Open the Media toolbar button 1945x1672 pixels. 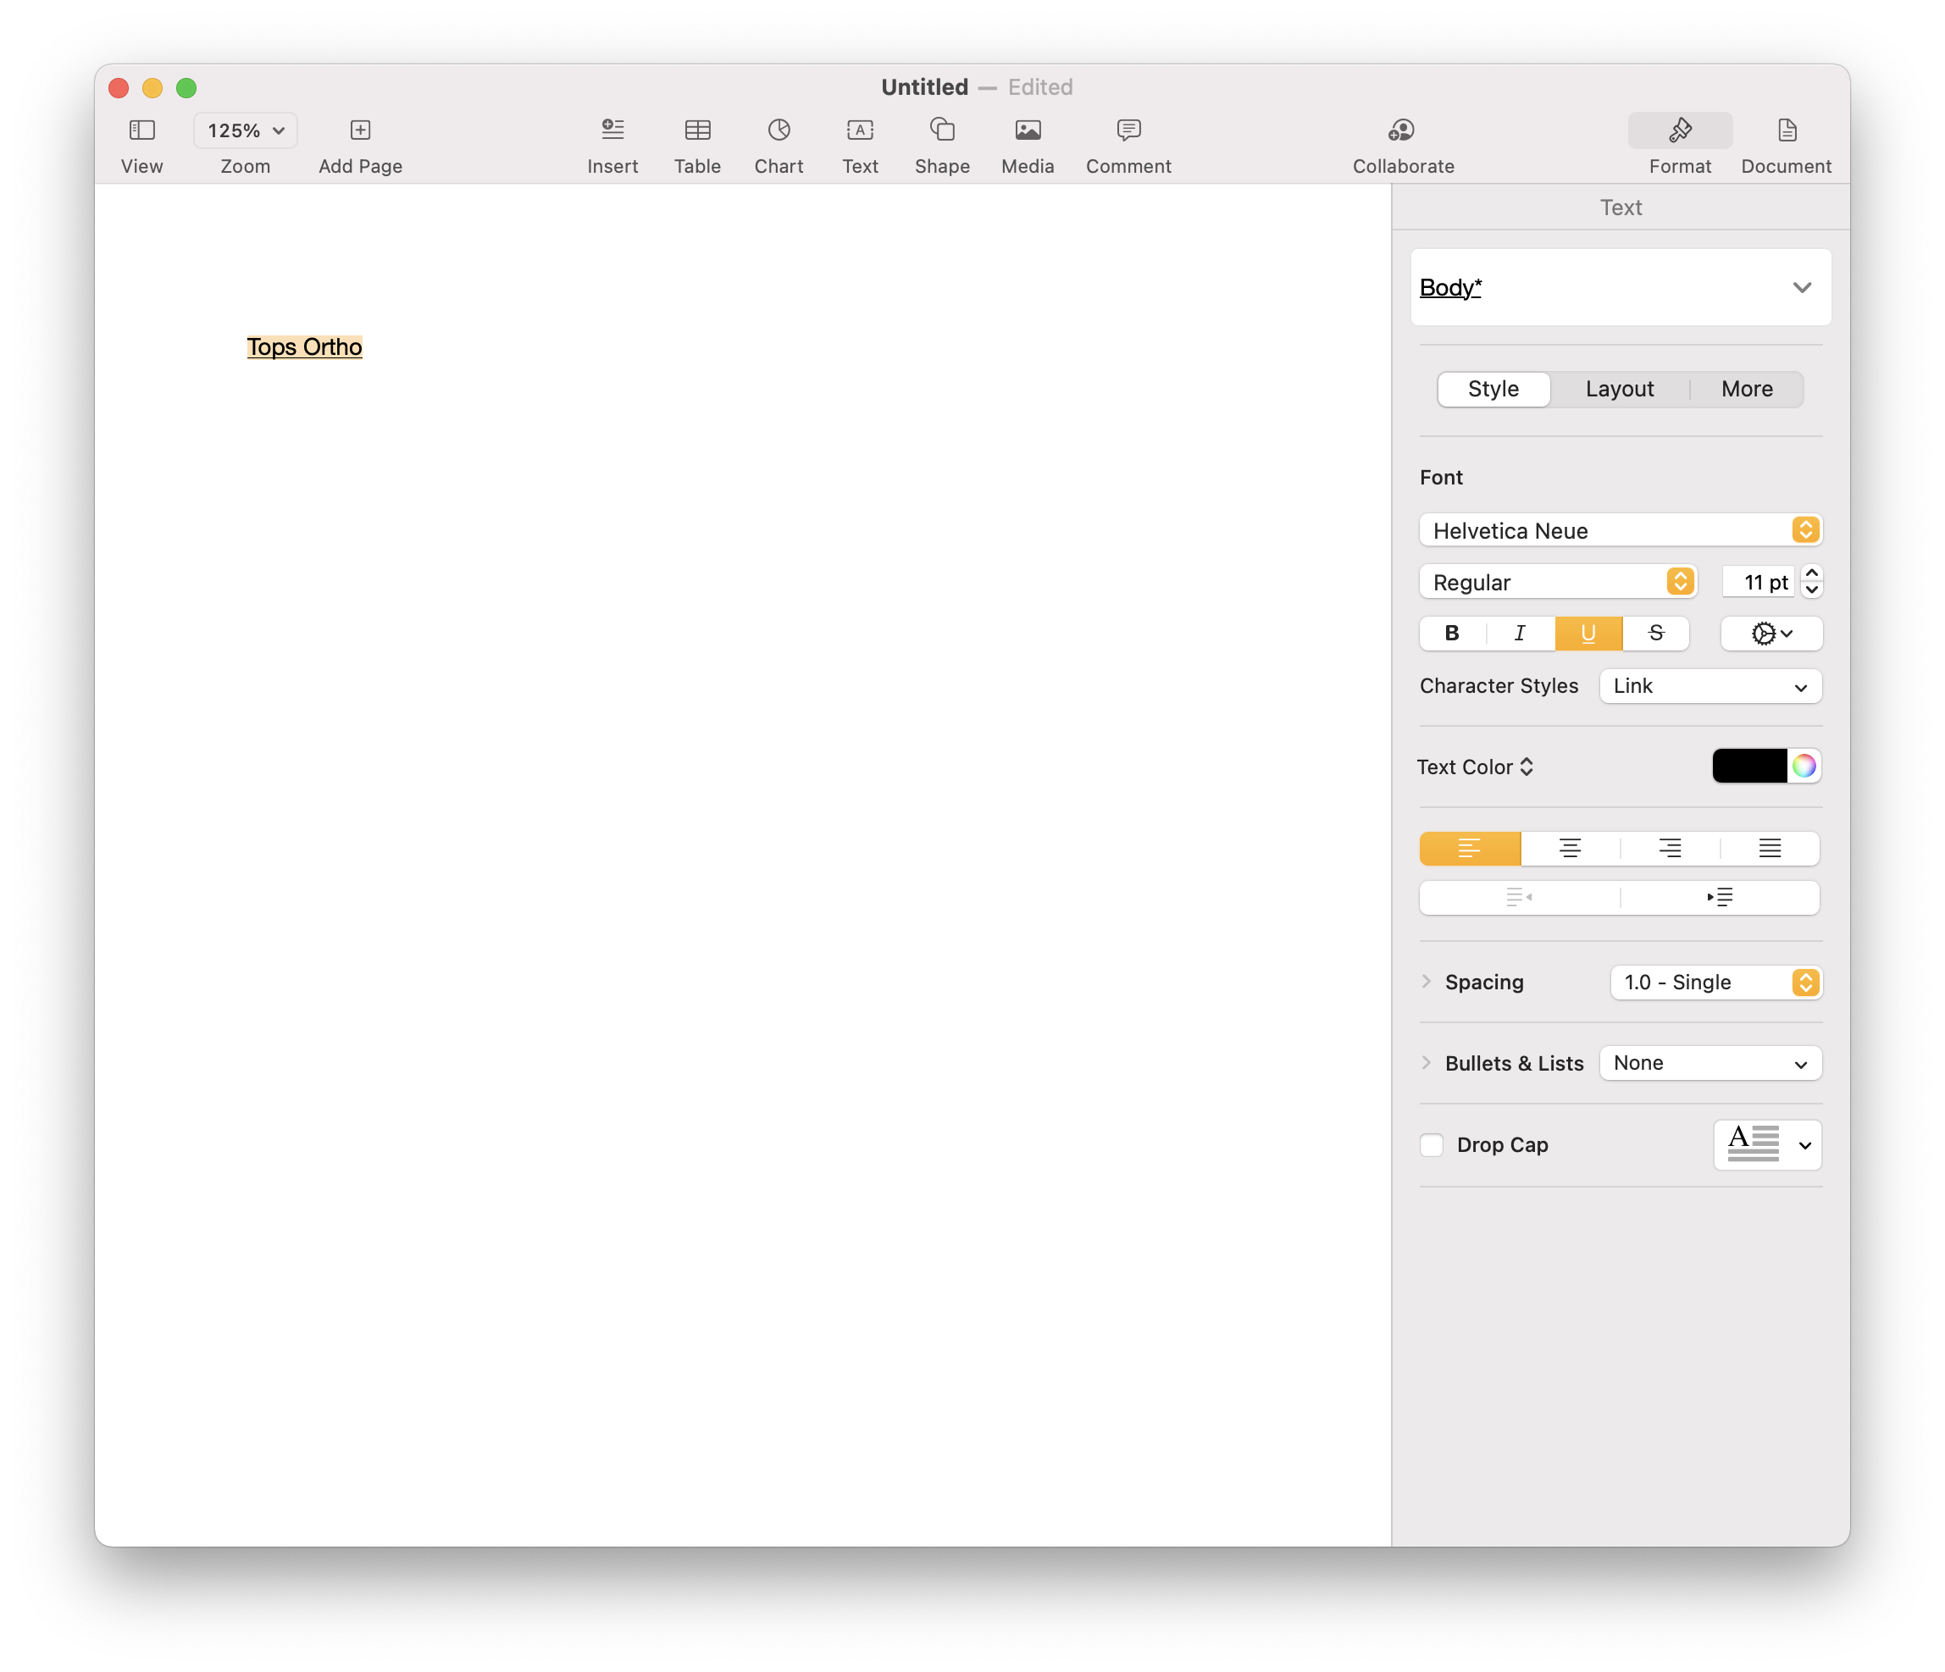tap(1027, 130)
